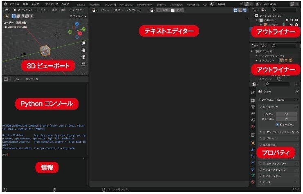Switch to the UV Editing workspace tab
The image size is (303, 194).
[126, 4]
